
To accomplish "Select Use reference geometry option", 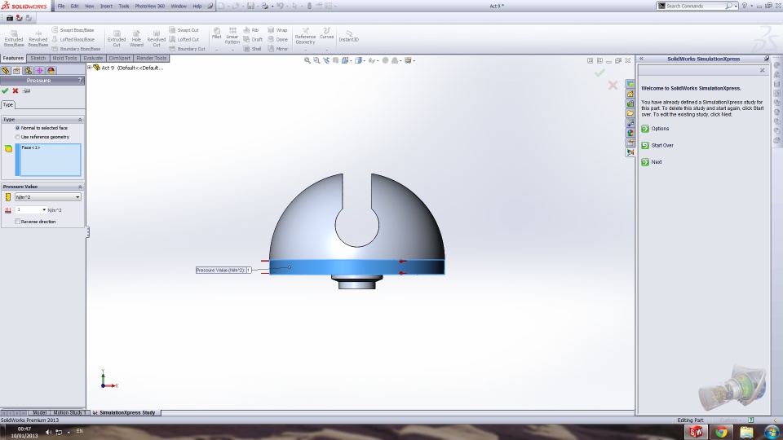I will click(x=42, y=137).
